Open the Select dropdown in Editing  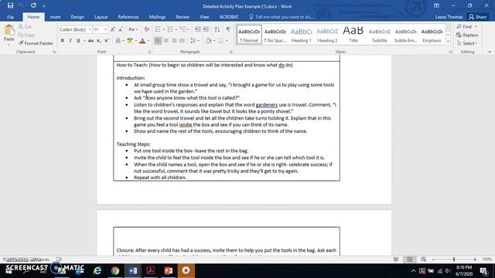point(467,43)
